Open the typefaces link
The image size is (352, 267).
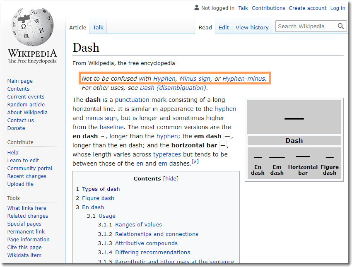(167, 154)
